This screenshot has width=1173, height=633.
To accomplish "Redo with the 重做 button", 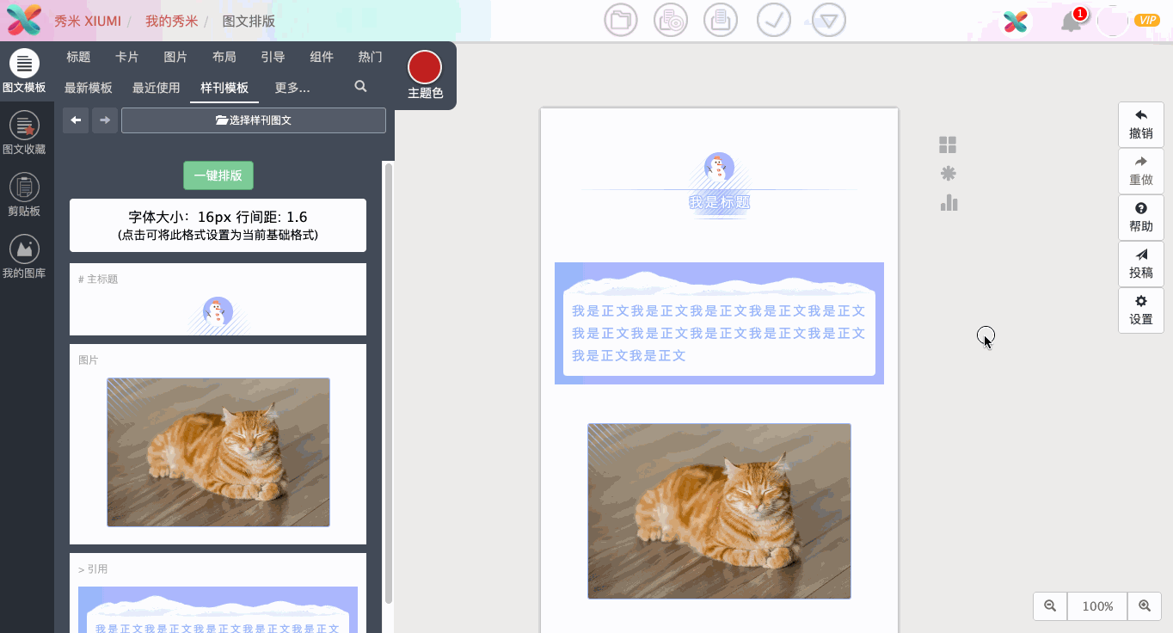I will [1141, 171].
